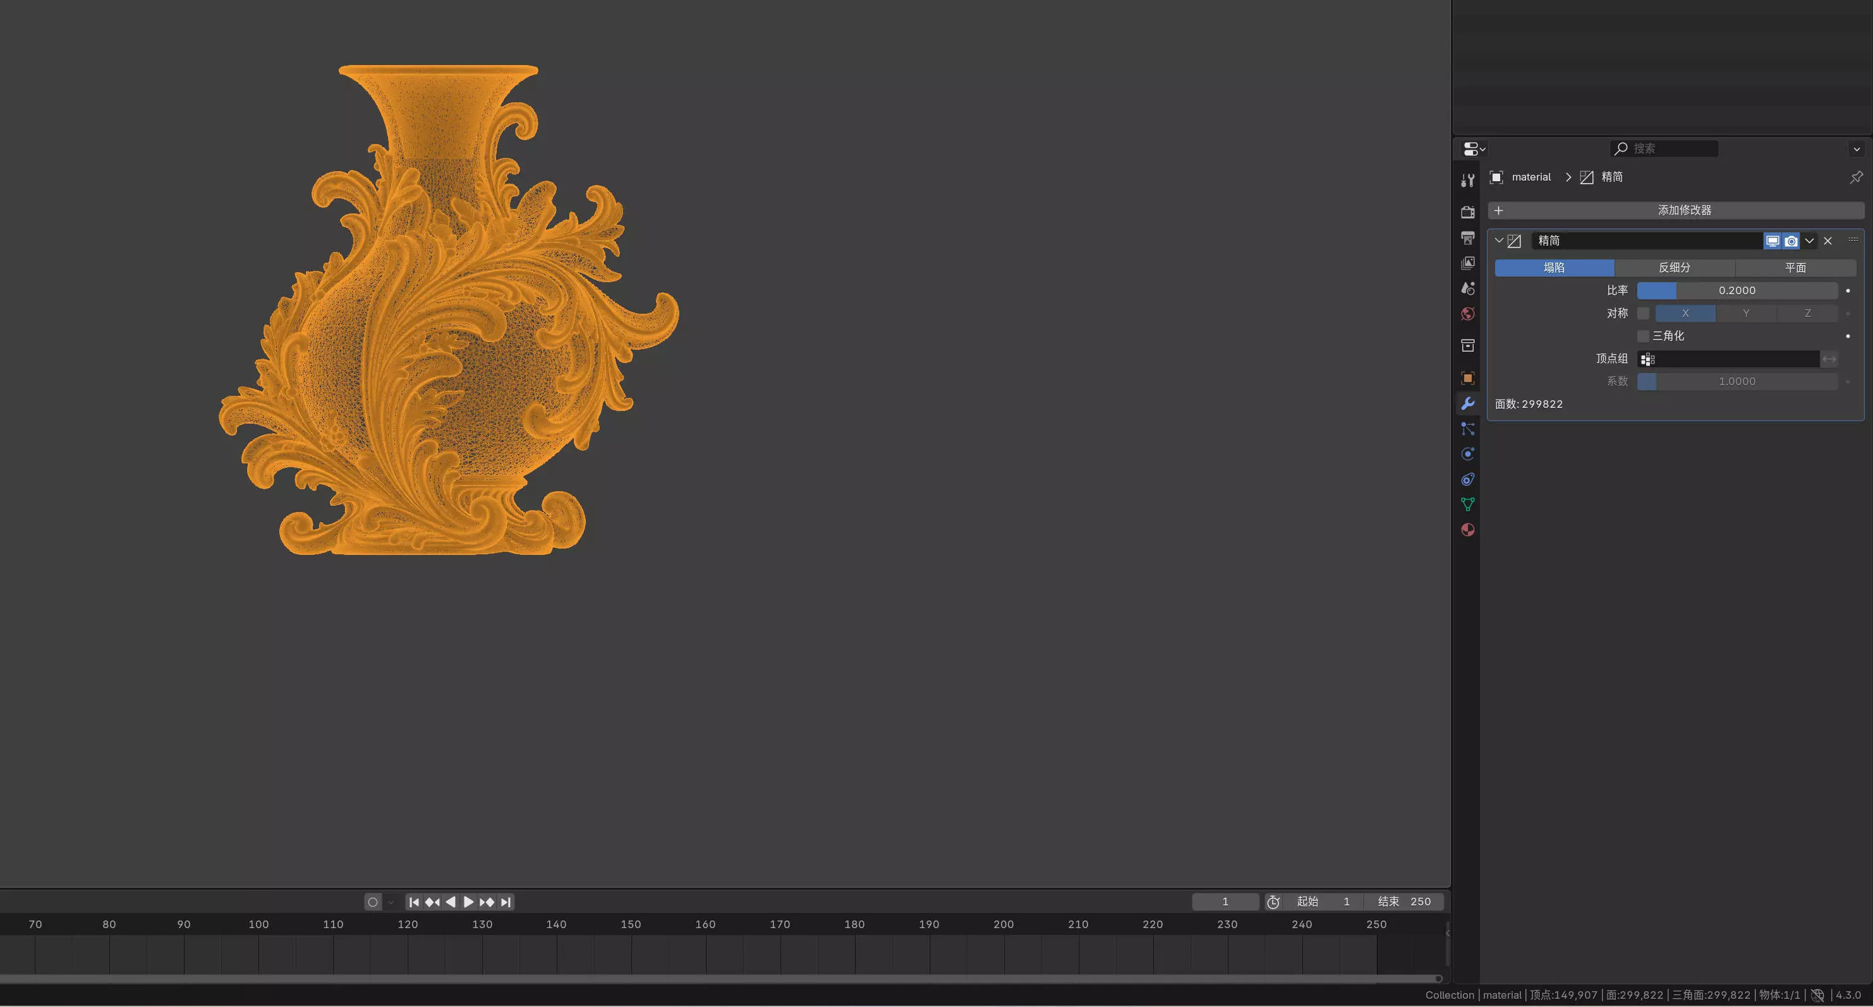The height and width of the screenshot is (1007, 1873).
Task: Open the Particles properties tab
Action: point(1467,429)
